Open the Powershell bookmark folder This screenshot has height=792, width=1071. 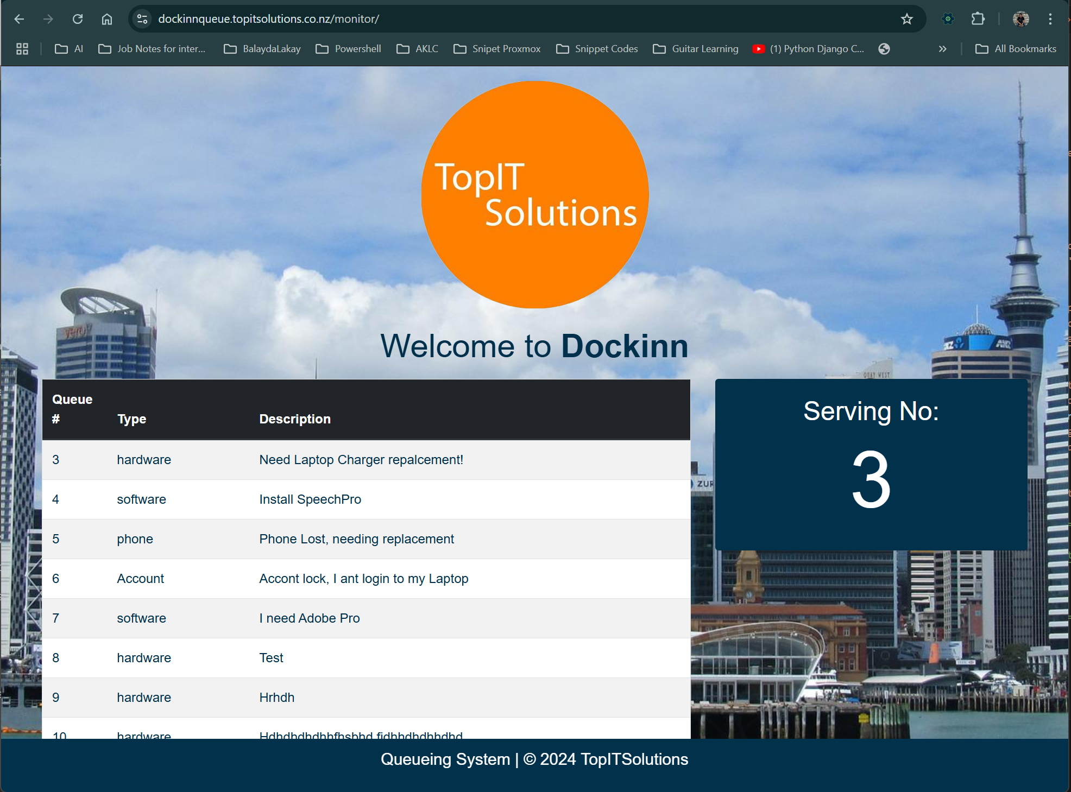(x=349, y=49)
